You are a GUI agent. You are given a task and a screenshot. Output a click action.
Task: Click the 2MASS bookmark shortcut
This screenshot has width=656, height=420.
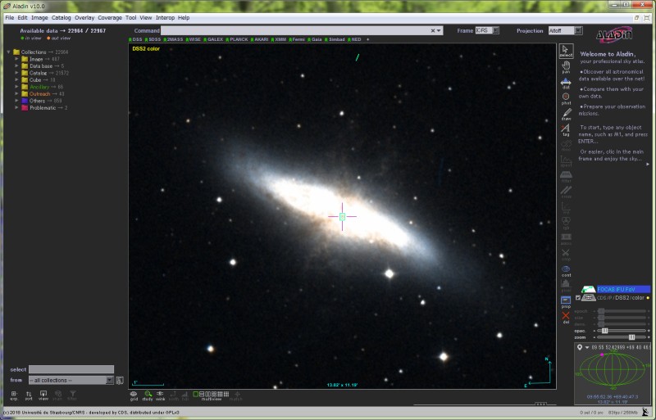pos(173,38)
